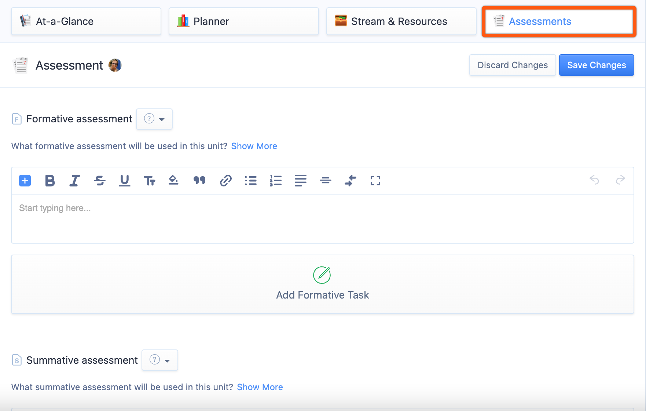646x411 pixels.
Task: Underline the selected text
Action: pyautogui.click(x=125, y=181)
